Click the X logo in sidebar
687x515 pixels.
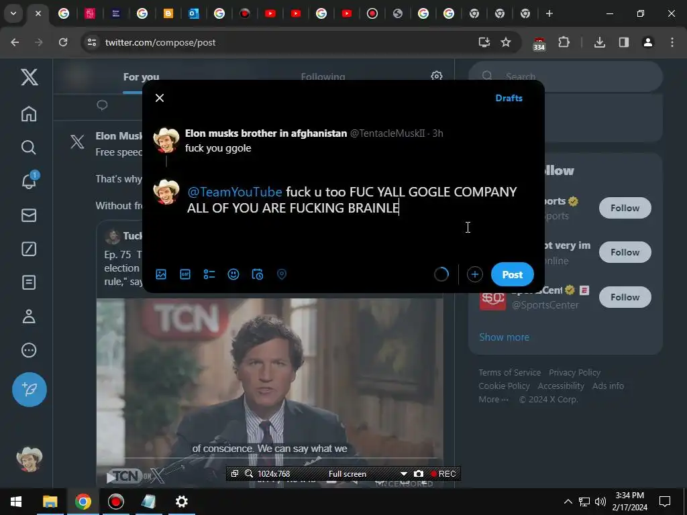pyautogui.click(x=30, y=78)
